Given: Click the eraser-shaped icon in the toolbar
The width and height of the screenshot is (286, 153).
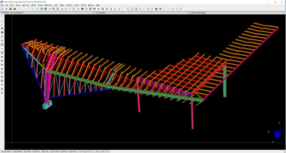Looking at the screenshot, I should click(152, 9).
